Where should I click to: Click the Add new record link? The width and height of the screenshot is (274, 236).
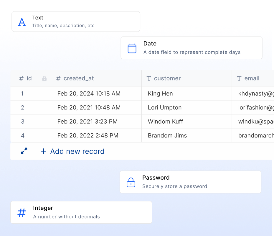click(77, 151)
